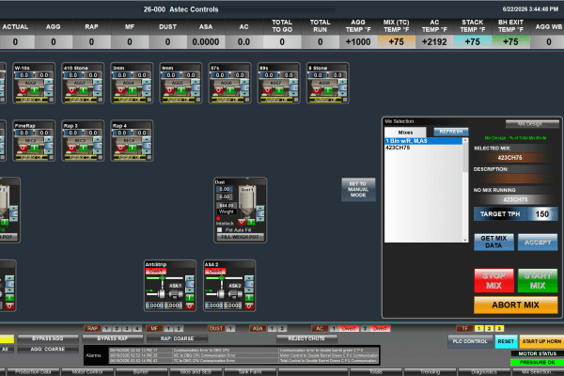This screenshot has width=564, height=376.
Task: Set the TARGET TPH value field
Action: point(542,214)
